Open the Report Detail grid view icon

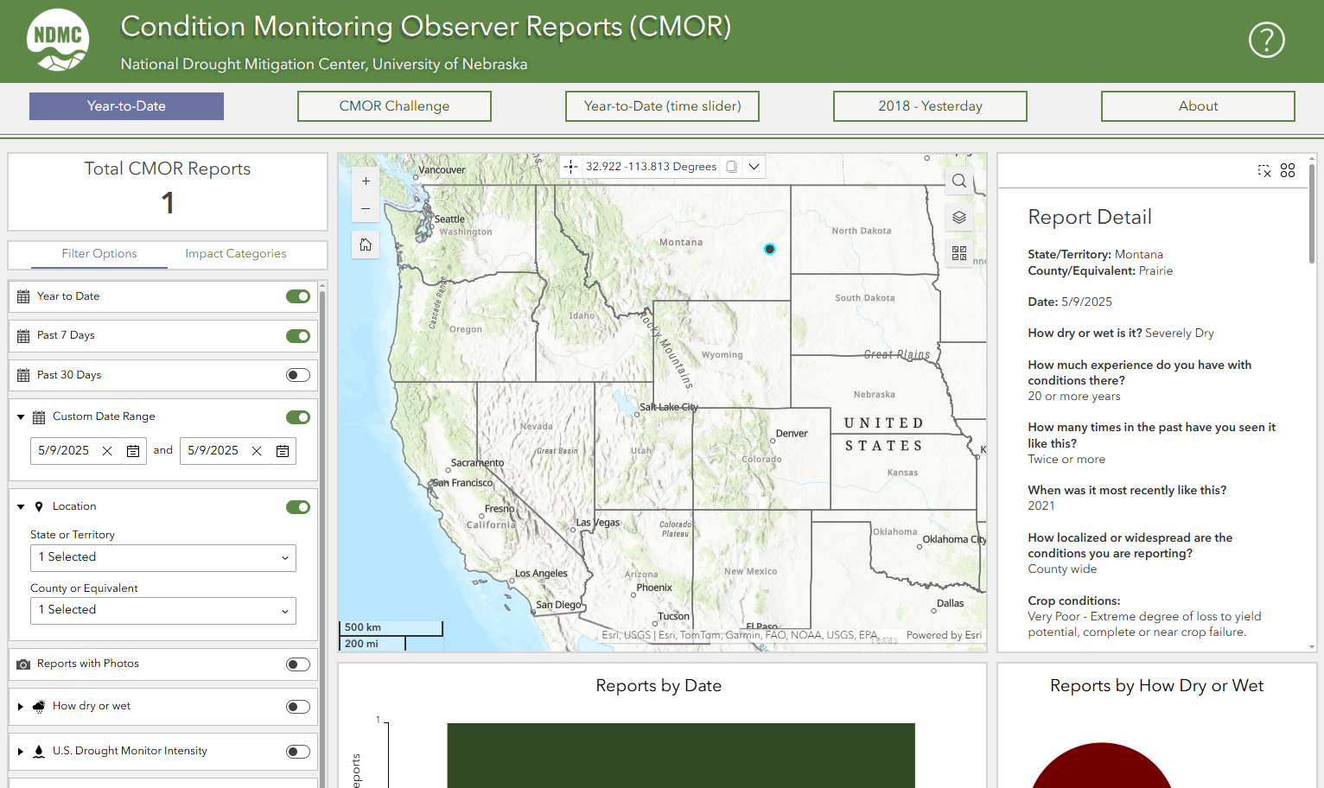[x=1288, y=171]
